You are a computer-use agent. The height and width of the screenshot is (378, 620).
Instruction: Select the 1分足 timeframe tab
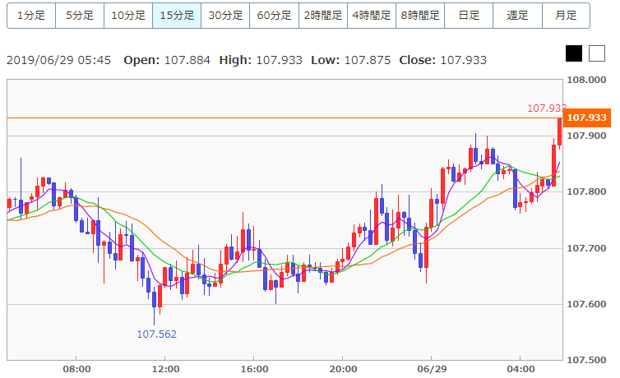tap(31, 16)
